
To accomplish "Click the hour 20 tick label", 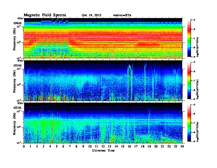I will tap(156, 146).
